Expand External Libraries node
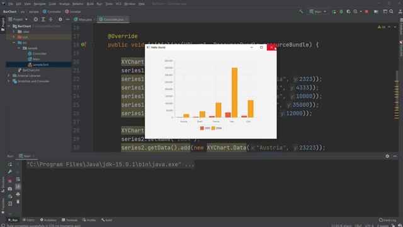403x227 pixels. pyautogui.click(x=8, y=76)
